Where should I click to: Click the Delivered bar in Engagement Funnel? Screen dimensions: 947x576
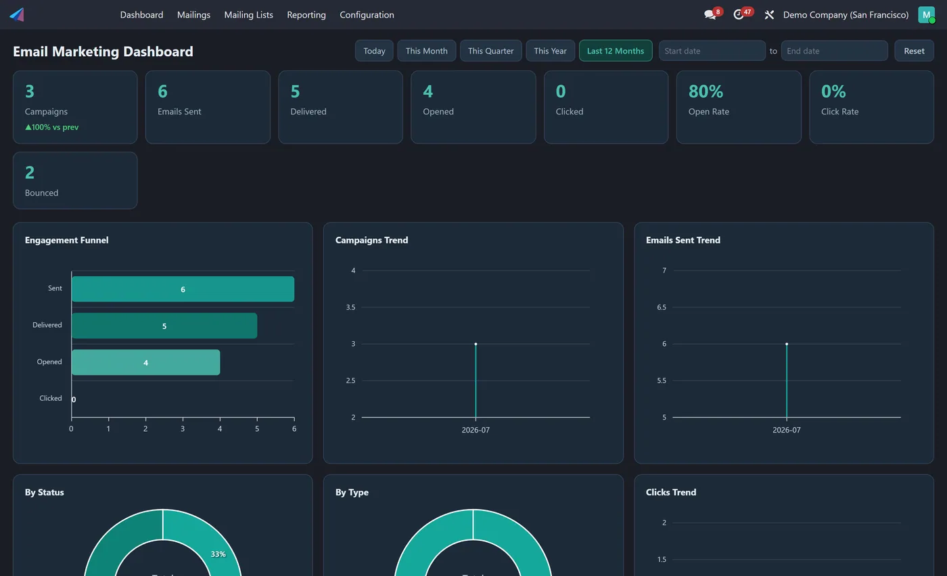164,326
